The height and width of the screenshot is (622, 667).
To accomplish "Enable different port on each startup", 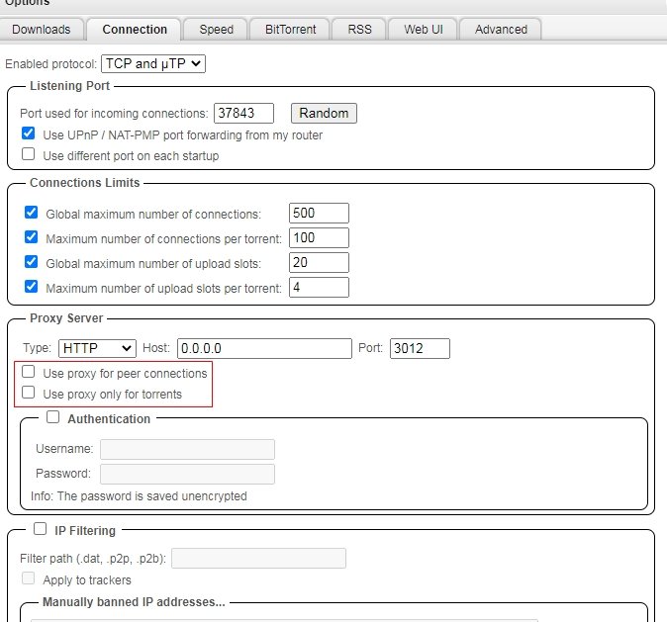I will coord(29,155).
